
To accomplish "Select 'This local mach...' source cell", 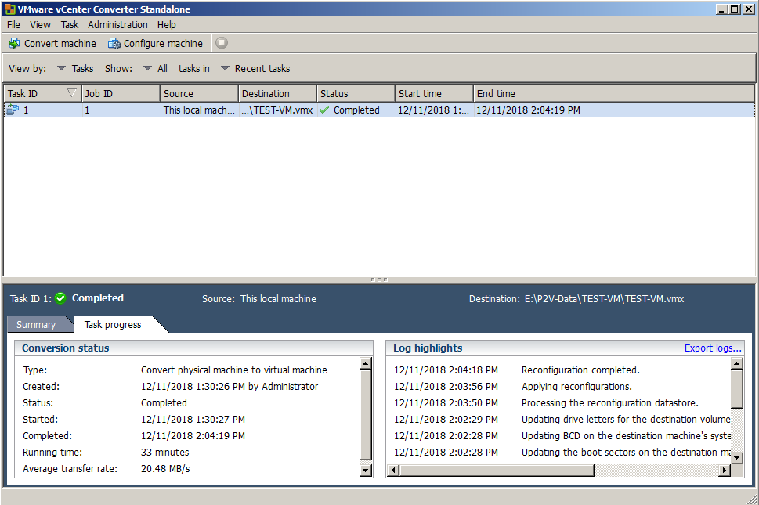I will 199,110.
